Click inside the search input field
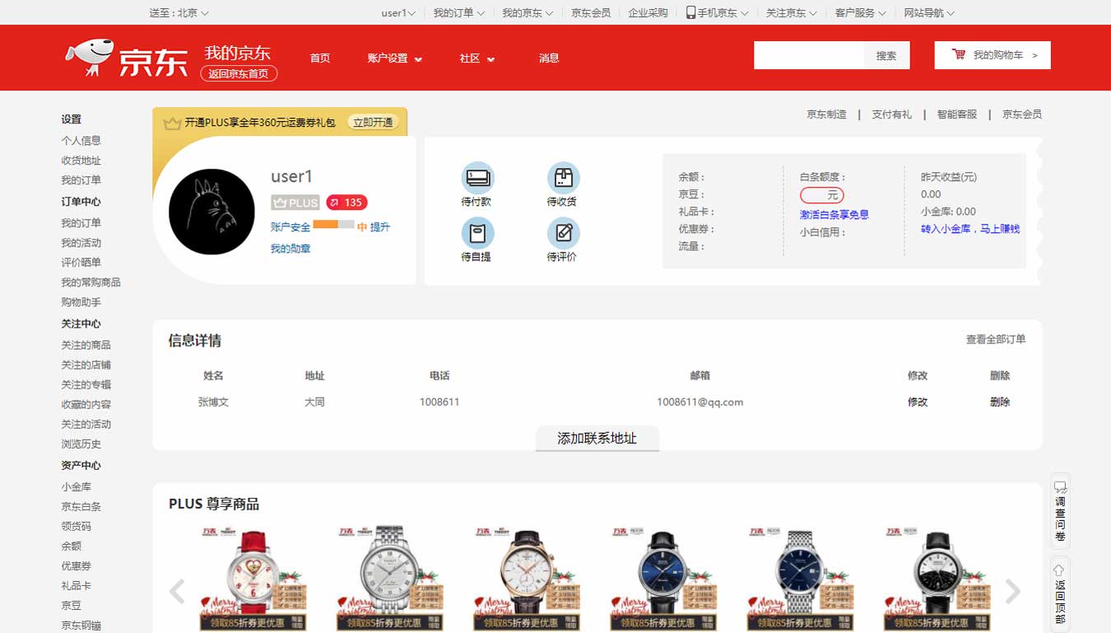 click(809, 55)
